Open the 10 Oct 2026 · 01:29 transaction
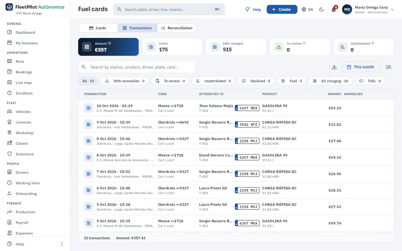Viewport: 402px width, 251px height. pyautogui.click(x=236, y=108)
